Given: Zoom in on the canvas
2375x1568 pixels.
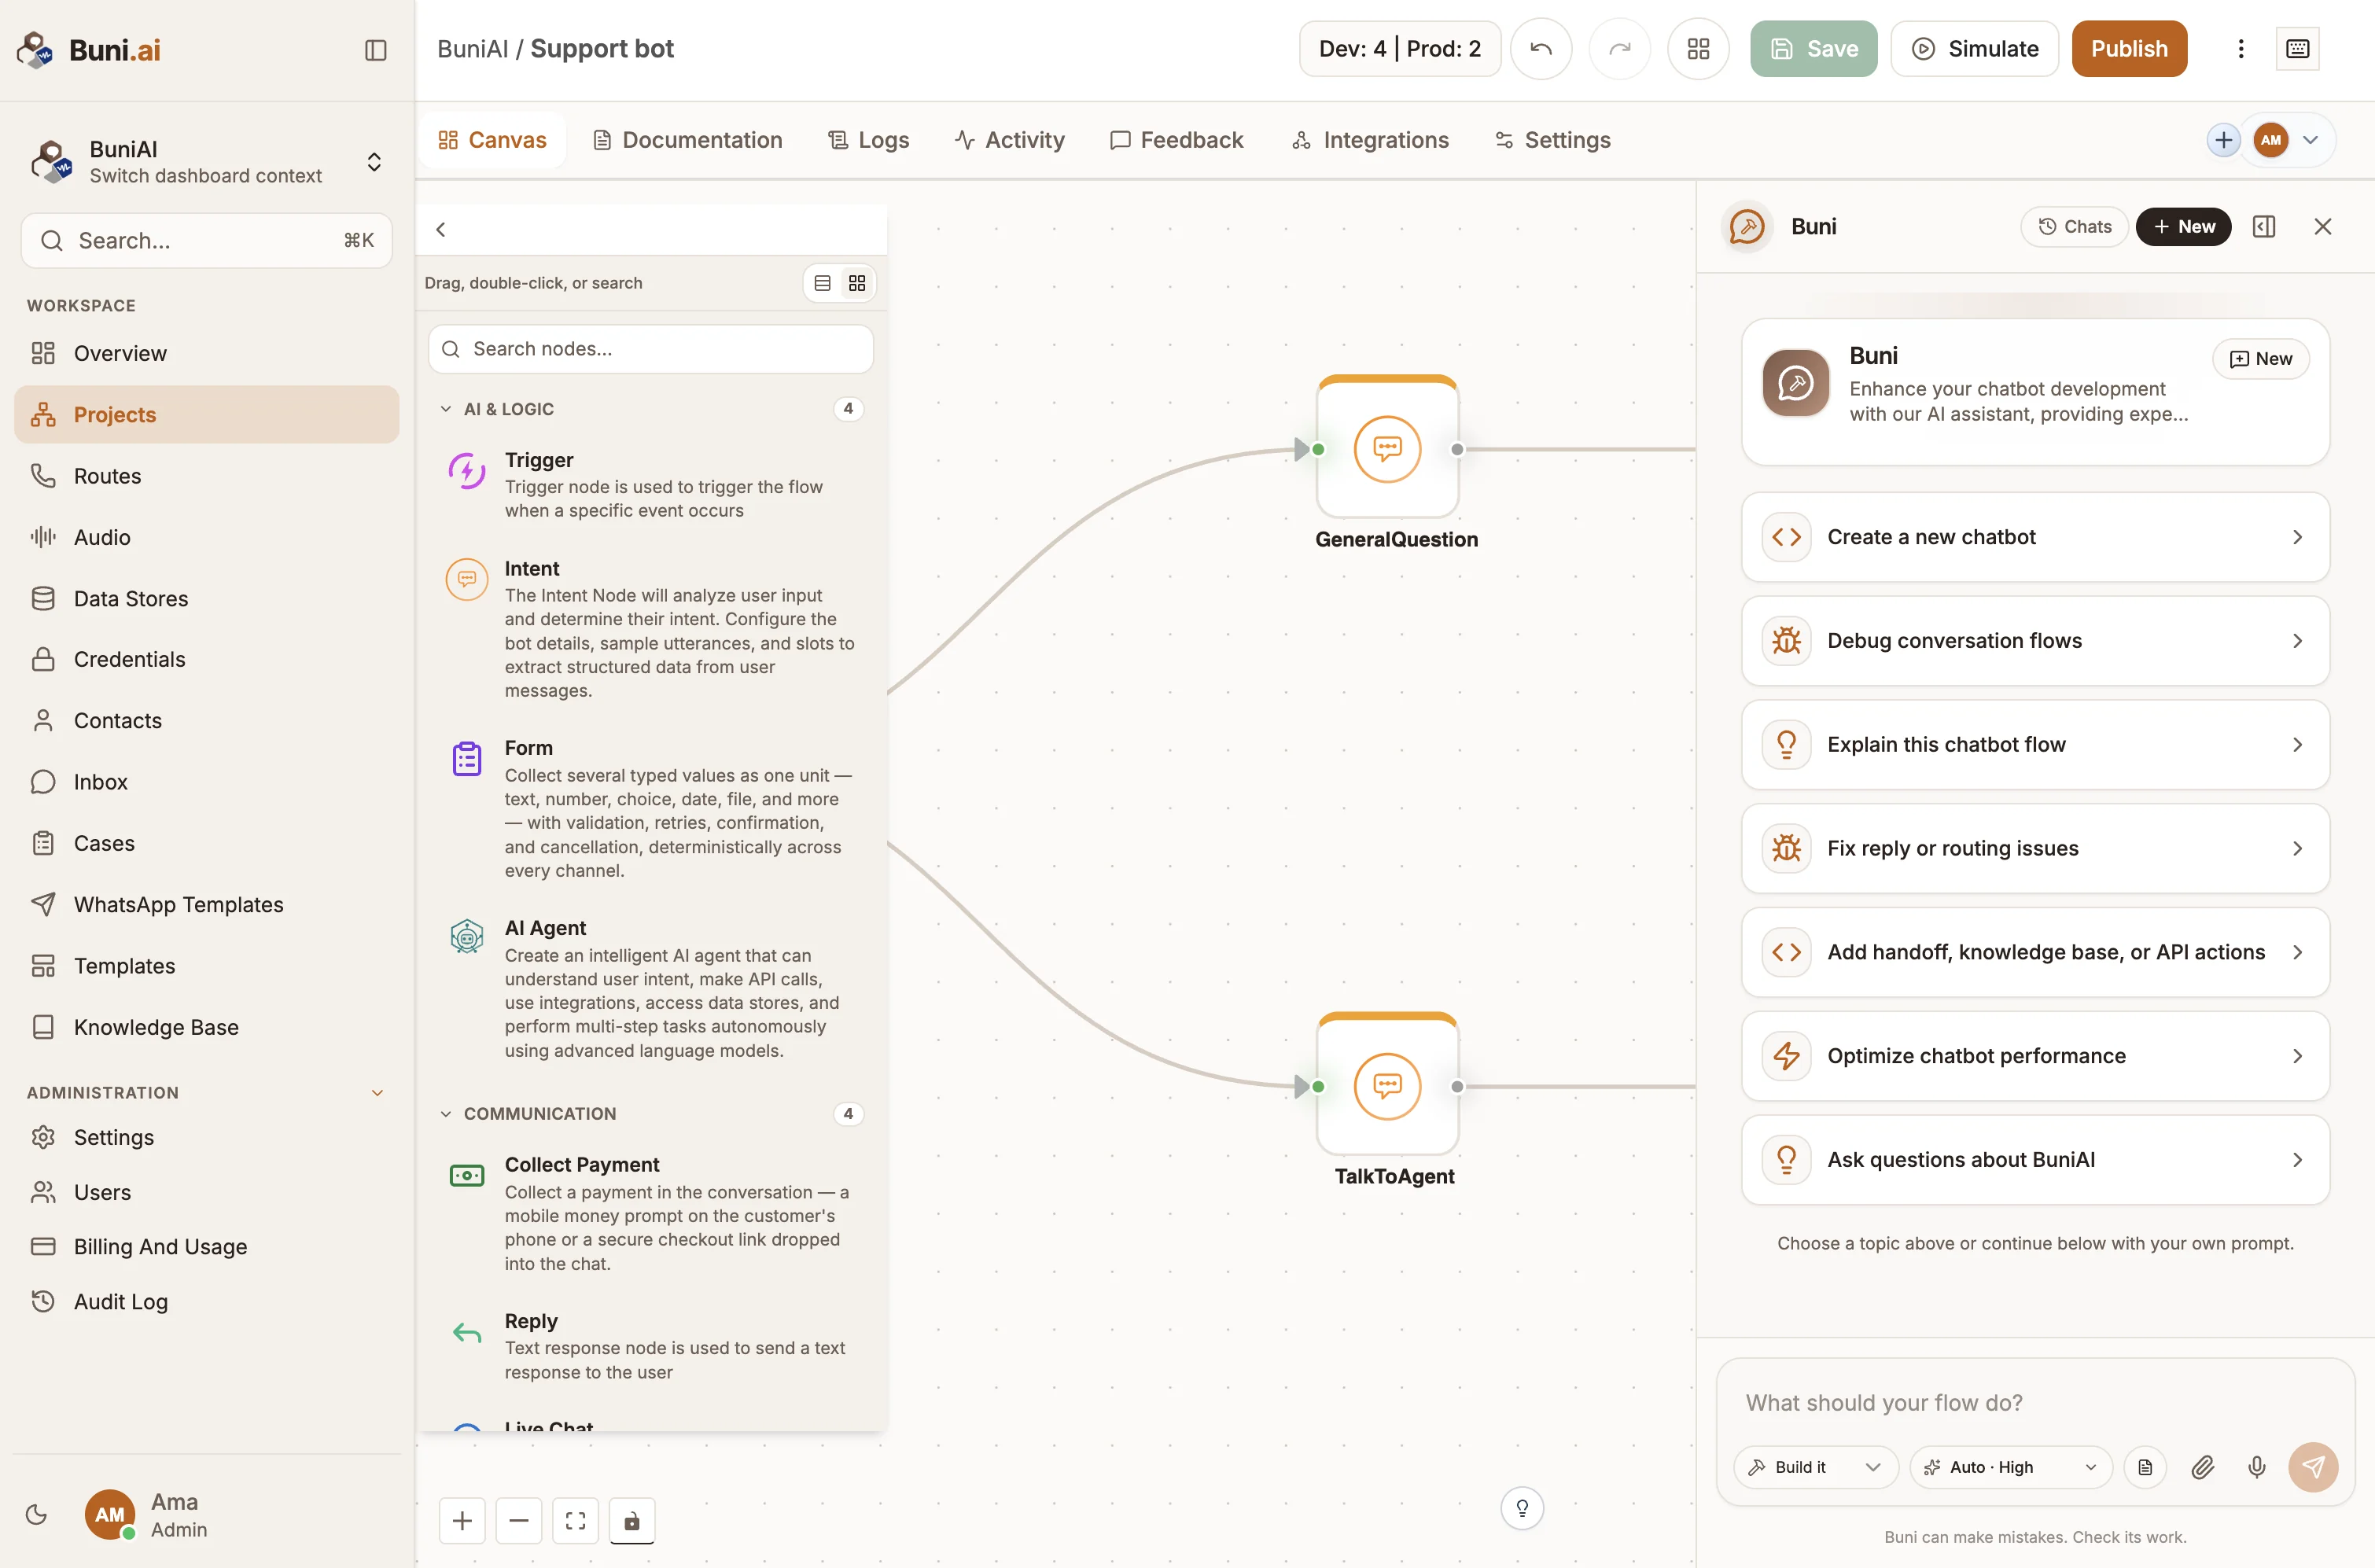Looking at the screenshot, I should tap(462, 1521).
